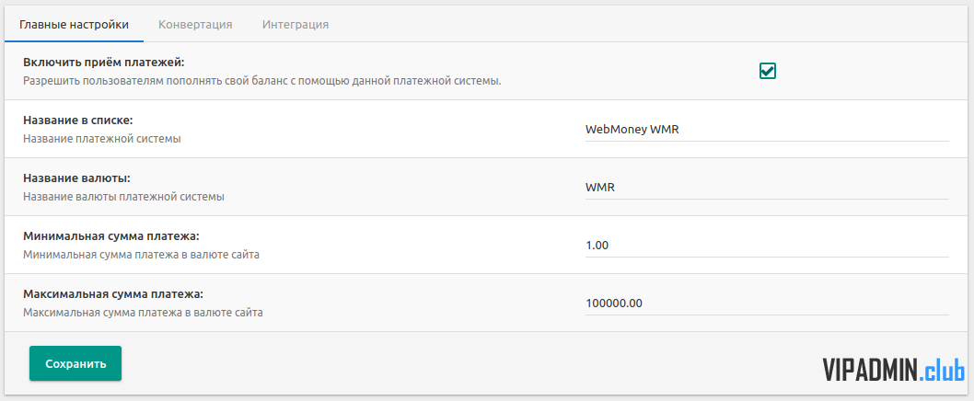Switch to the Конвертация tab
Image resolution: width=974 pixels, height=401 pixels.
pos(195,25)
